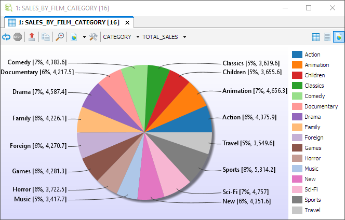This screenshot has height=220, width=345.
Task: Click the Sci-Fi legend entry
Action: tap(312, 189)
